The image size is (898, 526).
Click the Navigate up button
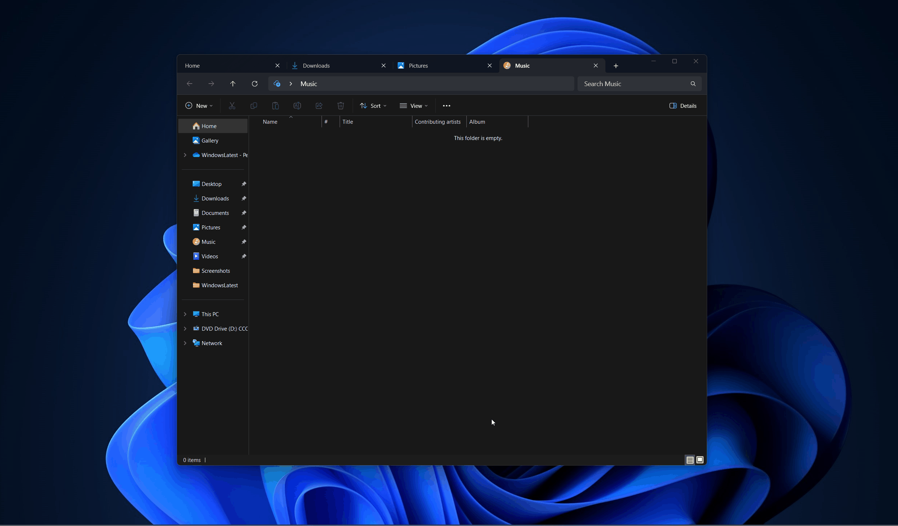pos(232,83)
